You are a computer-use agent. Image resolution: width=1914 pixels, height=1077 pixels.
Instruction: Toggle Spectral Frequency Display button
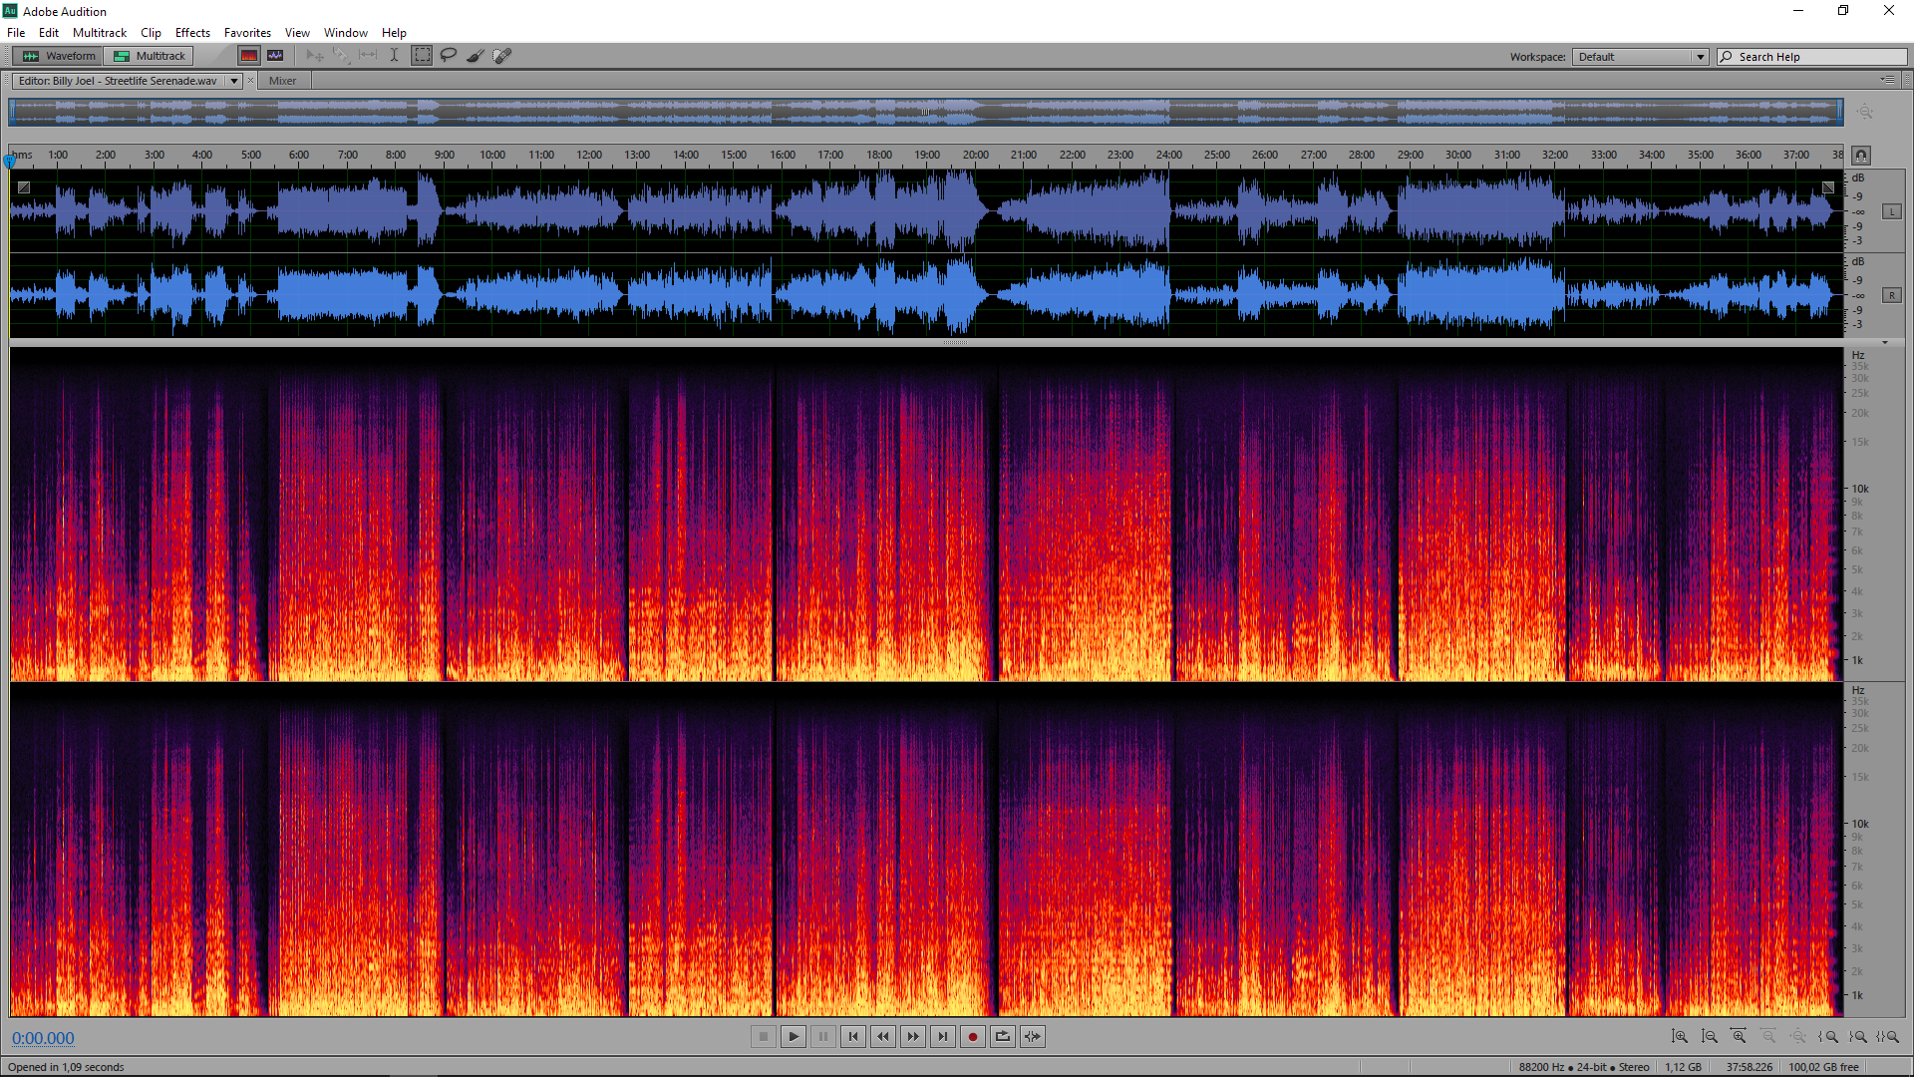249,56
